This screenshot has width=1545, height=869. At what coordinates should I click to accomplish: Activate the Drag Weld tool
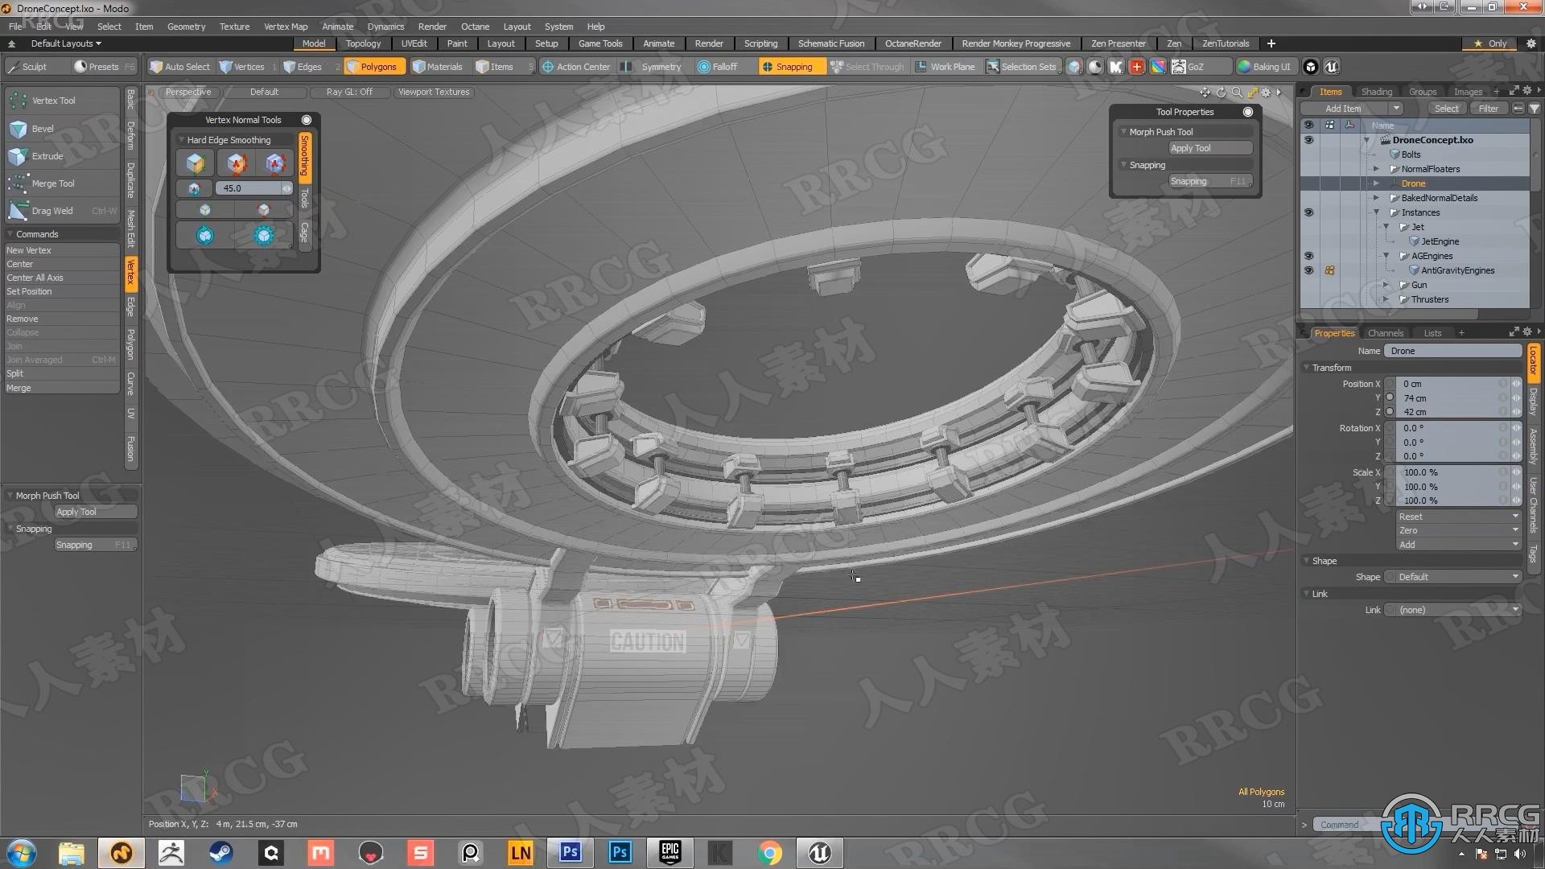click(62, 211)
